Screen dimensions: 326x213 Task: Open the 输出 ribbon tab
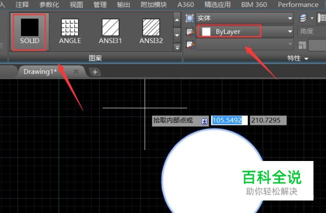pos(123,4)
